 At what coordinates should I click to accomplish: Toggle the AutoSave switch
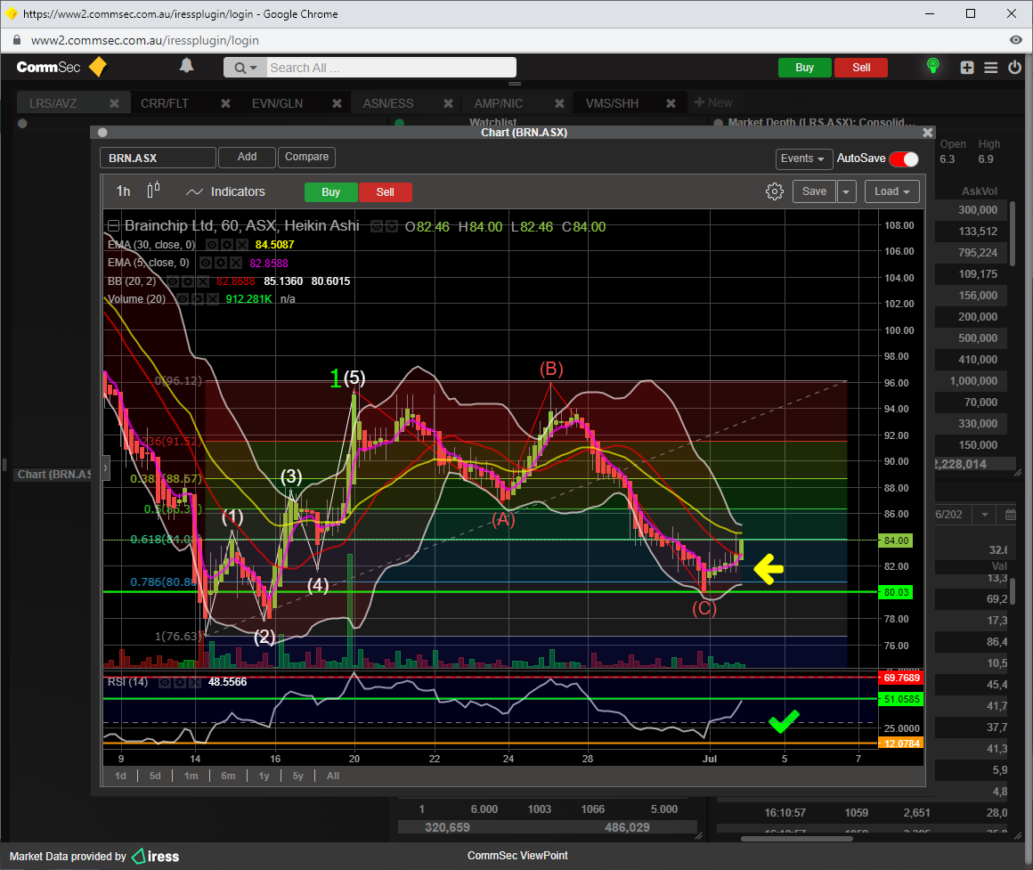point(903,159)
